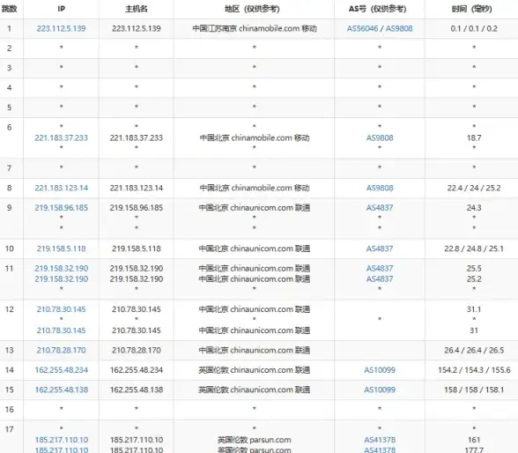Open AS9808 link in hop 8 row
This screenshot has width=518, height=453.
pos(380,188)
